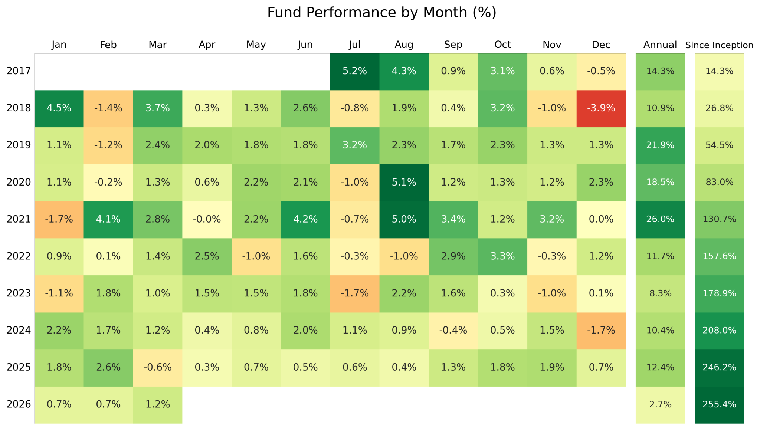The height and width of the screenshot is (430, 760).
Task: Select the 2017 Since Inception cell 14.3%
Action: coord(719,71)
